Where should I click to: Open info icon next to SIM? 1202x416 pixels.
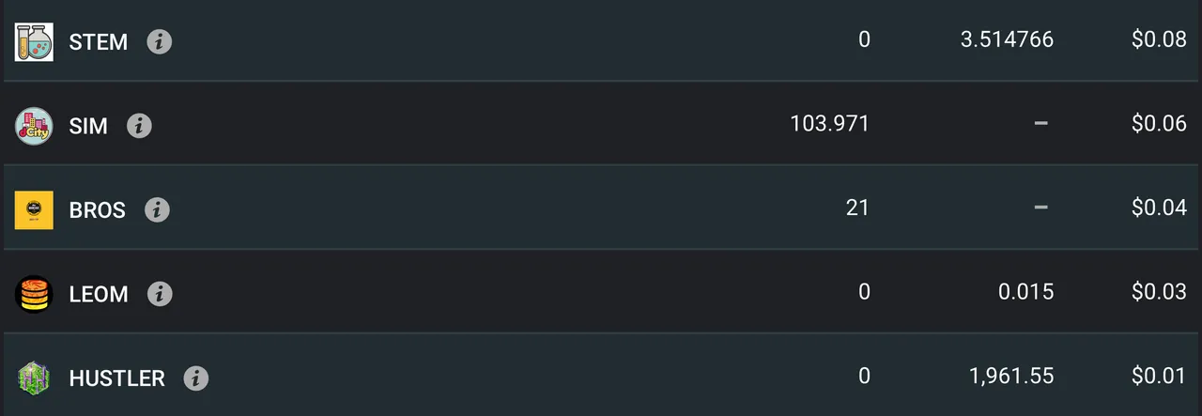tap(139, 125)
